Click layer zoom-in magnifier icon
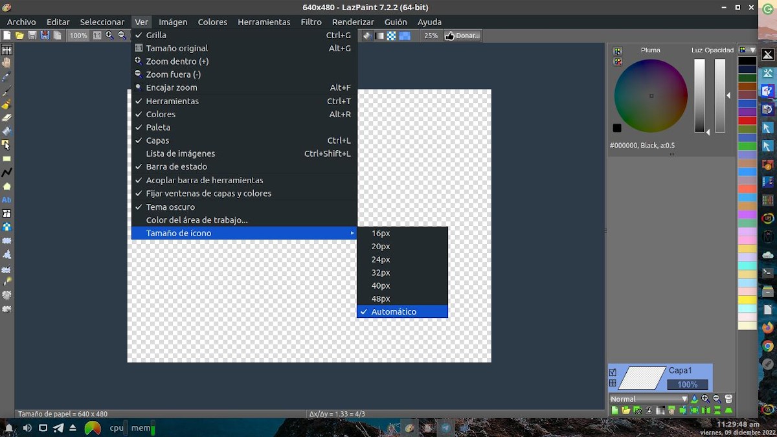This screenshot has height=437, width=777. (706, 399)
